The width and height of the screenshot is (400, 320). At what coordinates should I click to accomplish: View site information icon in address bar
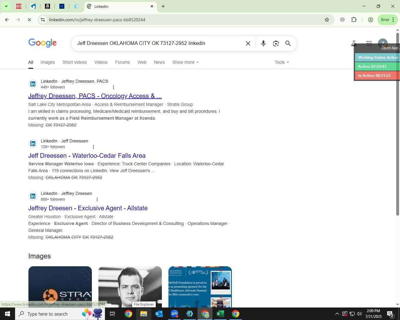click(x=43, y=20)
